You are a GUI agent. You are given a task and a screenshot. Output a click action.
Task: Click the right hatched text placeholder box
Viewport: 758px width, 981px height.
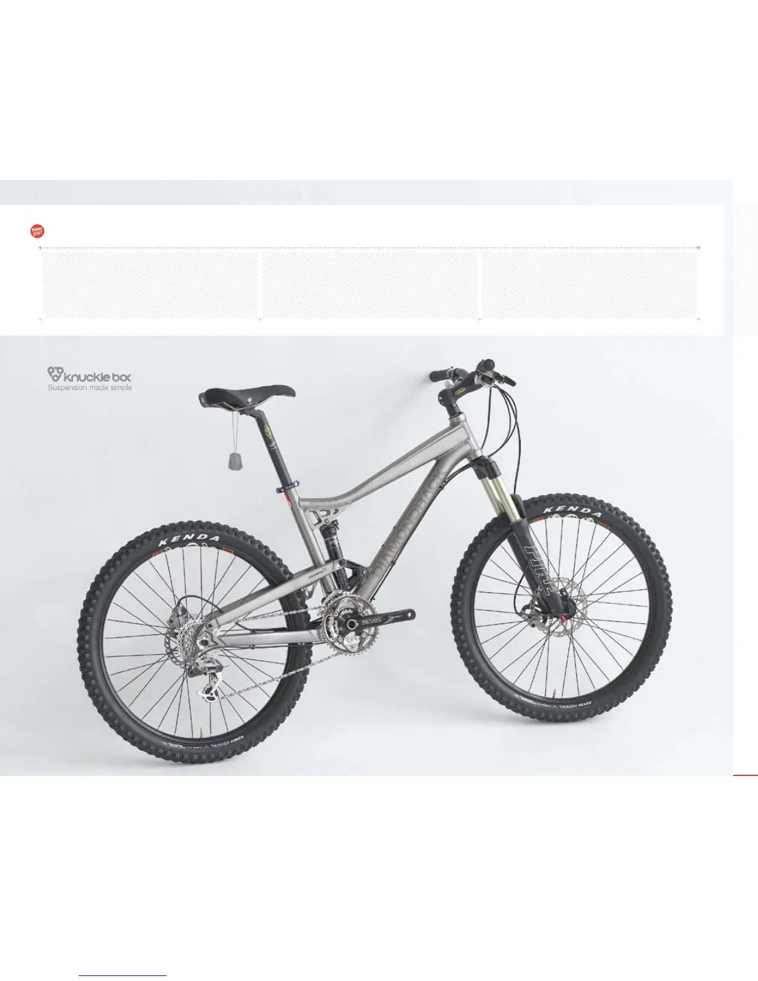590,285
